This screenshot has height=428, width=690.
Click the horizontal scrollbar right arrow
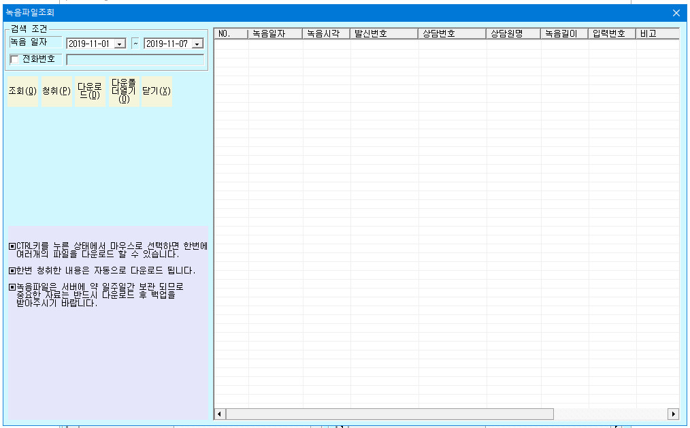[673, 414]
